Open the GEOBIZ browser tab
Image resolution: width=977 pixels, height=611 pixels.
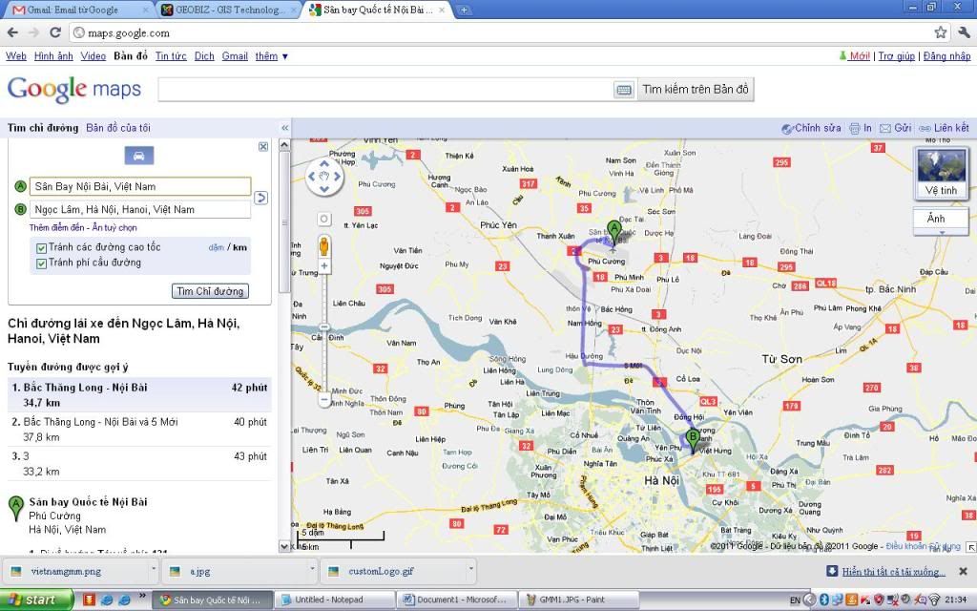[229, 10]
